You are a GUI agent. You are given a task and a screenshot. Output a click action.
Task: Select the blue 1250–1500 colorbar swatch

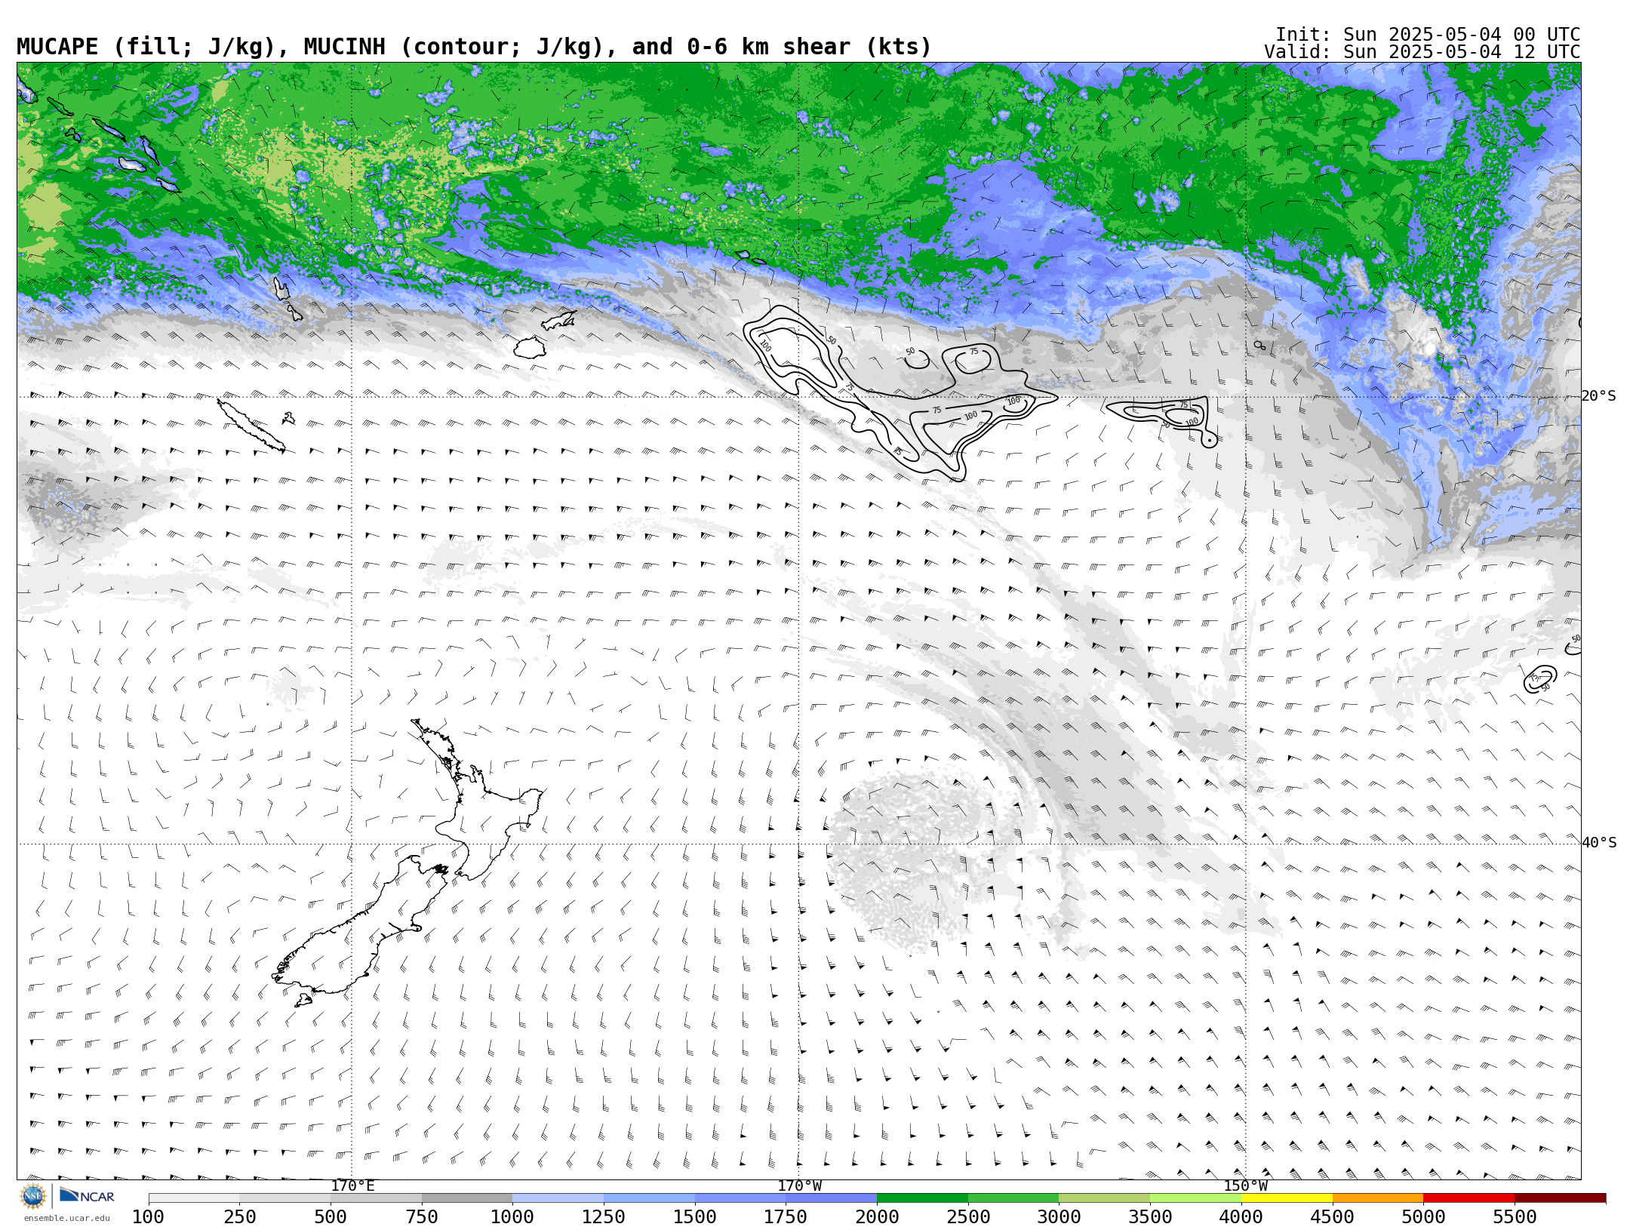click(x=649, y=1198)
